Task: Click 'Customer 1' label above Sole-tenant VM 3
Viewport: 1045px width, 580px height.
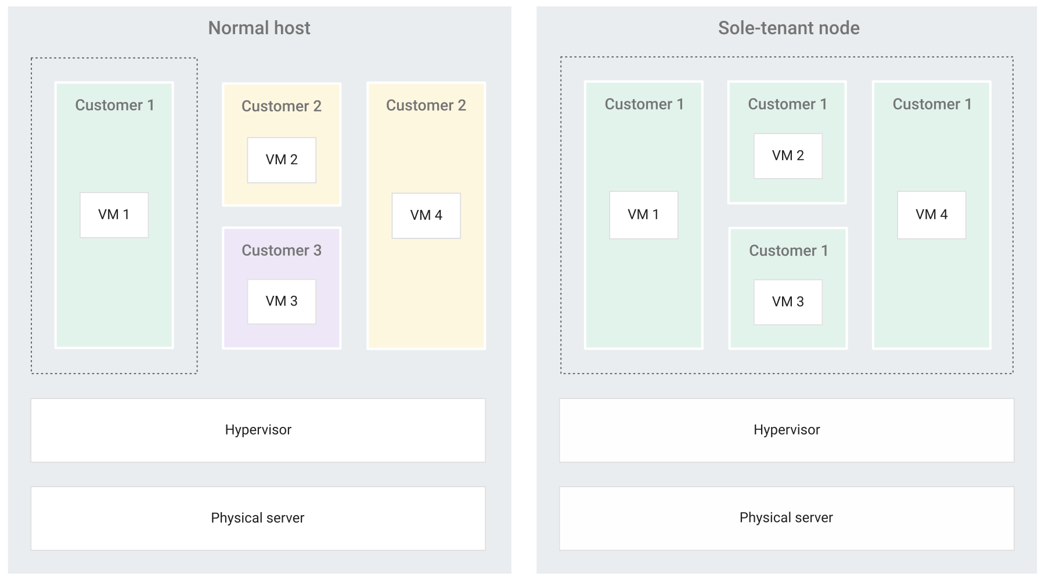Action: click(788, 251)
